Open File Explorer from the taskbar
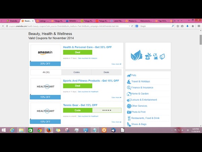The height and width of the screenshot is (152, 202). (21, 130)
